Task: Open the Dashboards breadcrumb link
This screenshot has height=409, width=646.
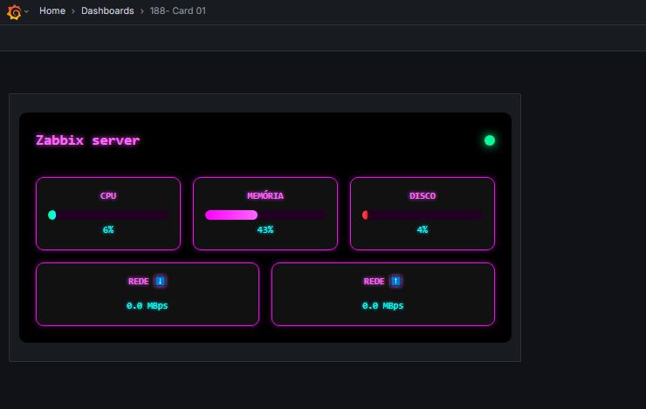Action: coord(107,10)
